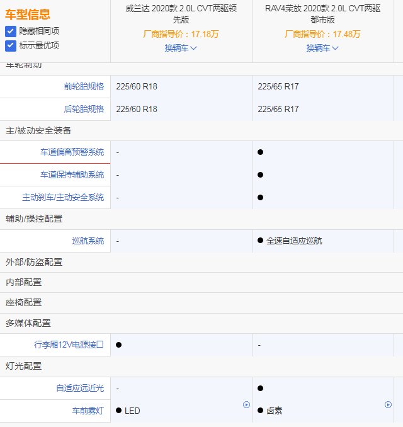
Task: Click the 车道保持辅助系统 link
Action: (x=72, y=174)
